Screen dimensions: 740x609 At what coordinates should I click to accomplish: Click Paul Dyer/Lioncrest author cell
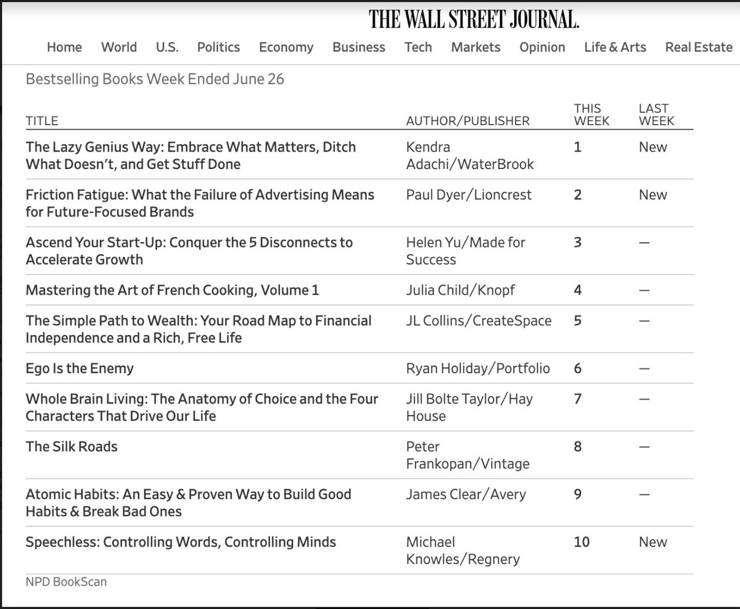pyautogui.click(x=469, y=195)
